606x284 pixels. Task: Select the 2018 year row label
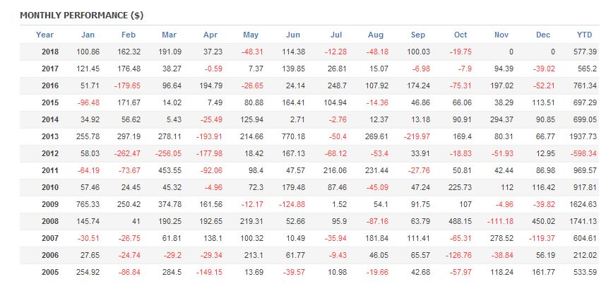50,52
